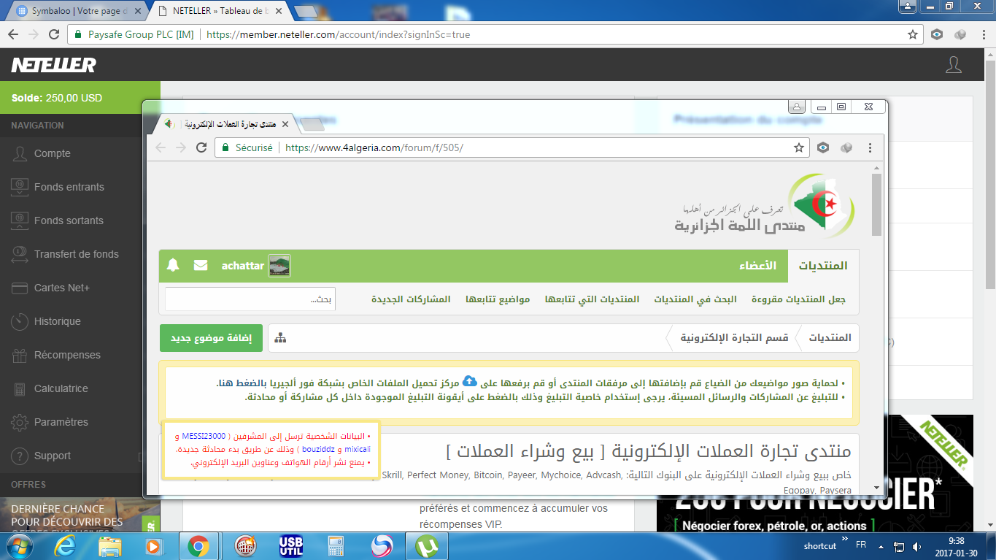Select the المنتديات forum tab

(x=822, y=266)
